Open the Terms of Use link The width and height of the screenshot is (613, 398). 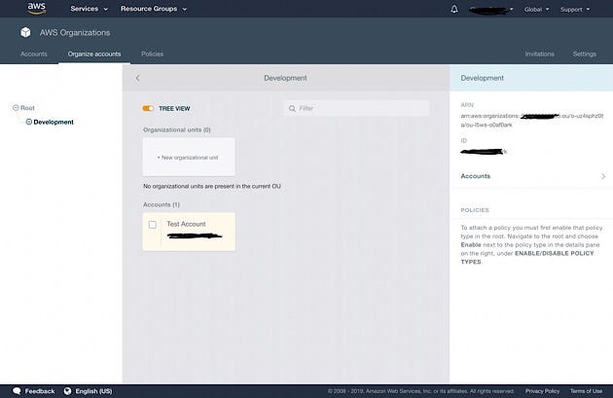586,391
